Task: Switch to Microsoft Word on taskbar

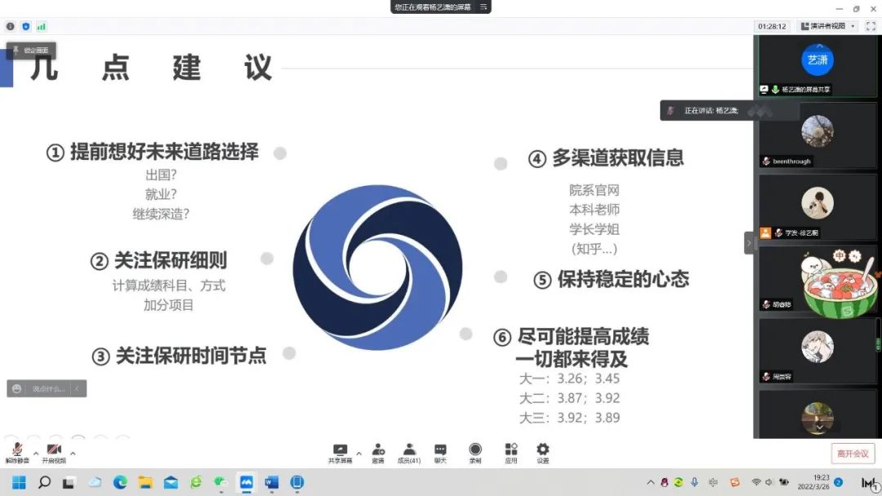Action: tap(272, 482)
